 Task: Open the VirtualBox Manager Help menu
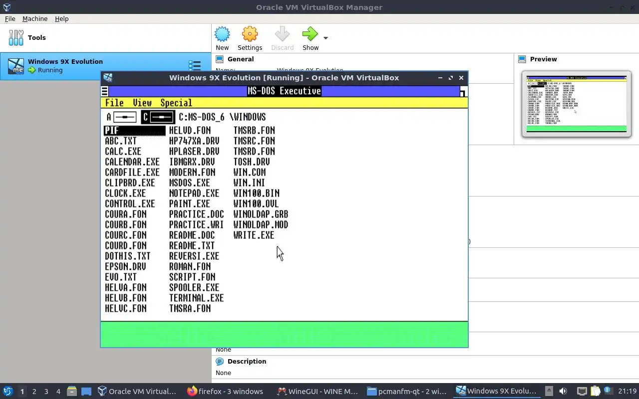click(x=62, y=18)
